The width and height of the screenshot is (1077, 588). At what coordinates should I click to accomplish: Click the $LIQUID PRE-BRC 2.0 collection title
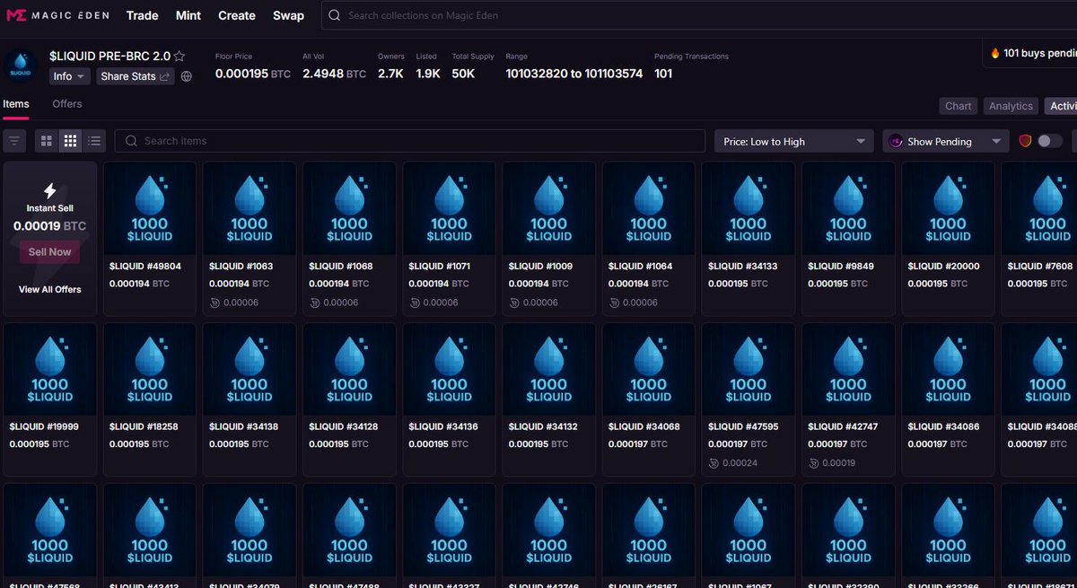[109, 56]
